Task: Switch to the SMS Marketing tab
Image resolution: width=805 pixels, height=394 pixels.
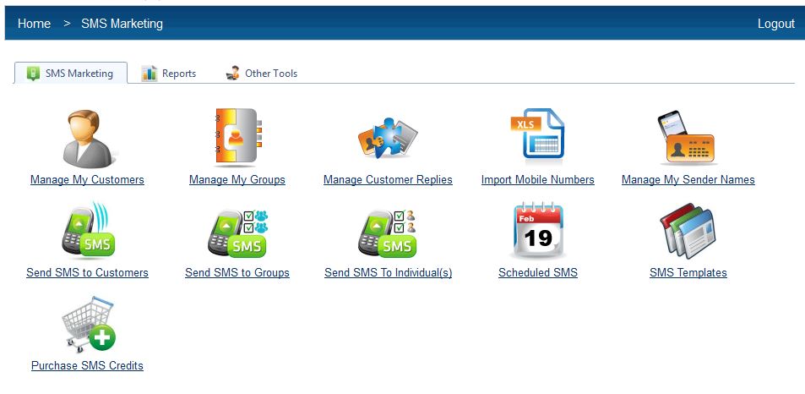Action: point(70,73)
